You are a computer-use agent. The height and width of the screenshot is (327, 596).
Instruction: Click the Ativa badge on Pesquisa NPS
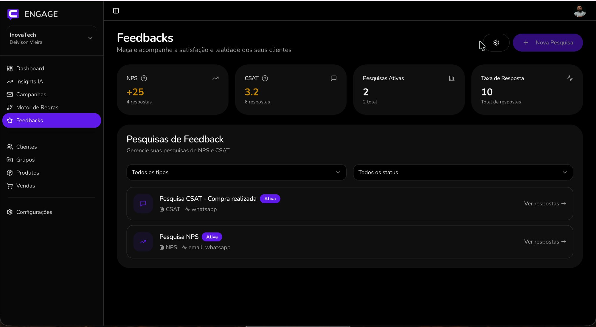[x=212, y=237]
